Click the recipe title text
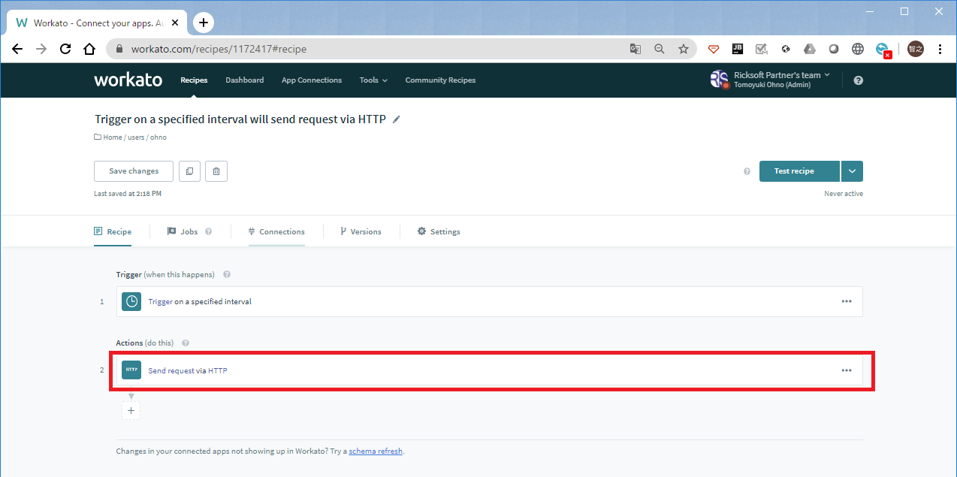 240,119
